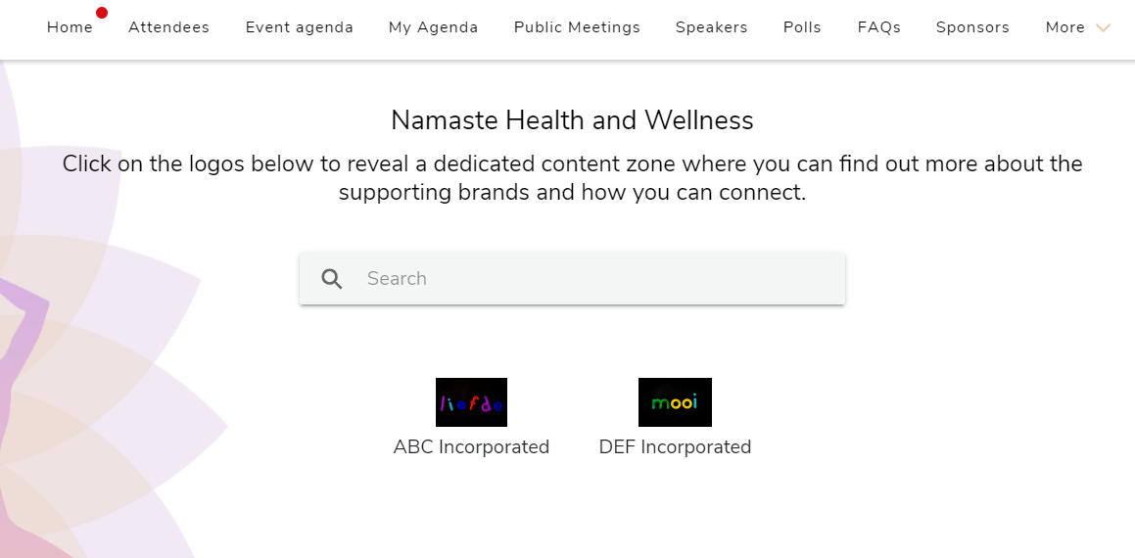Click the DEF Incorporated name link
The width and height of the screenshot is (1135, 558).
(675, 447)
